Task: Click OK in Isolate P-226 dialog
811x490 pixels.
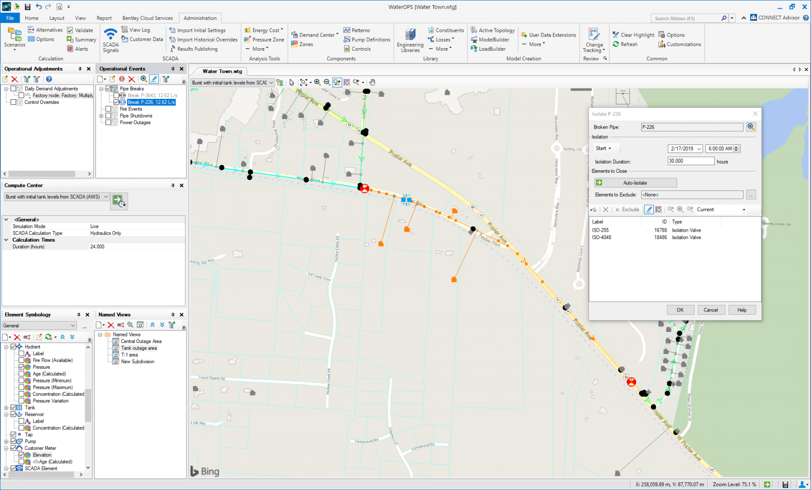Action: pos(680,310)
